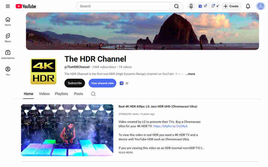Click the 4K HDR channel avatar
The image size is (268, 167).
44,72
